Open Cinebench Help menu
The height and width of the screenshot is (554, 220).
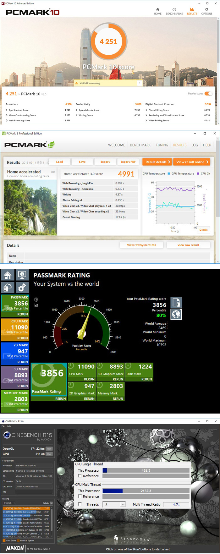(x=9, y=426)
